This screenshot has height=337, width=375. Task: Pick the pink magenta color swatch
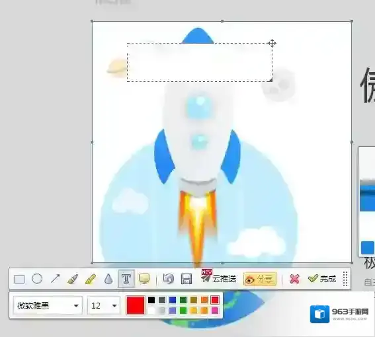pyautogui.click(x=215, y=311)
